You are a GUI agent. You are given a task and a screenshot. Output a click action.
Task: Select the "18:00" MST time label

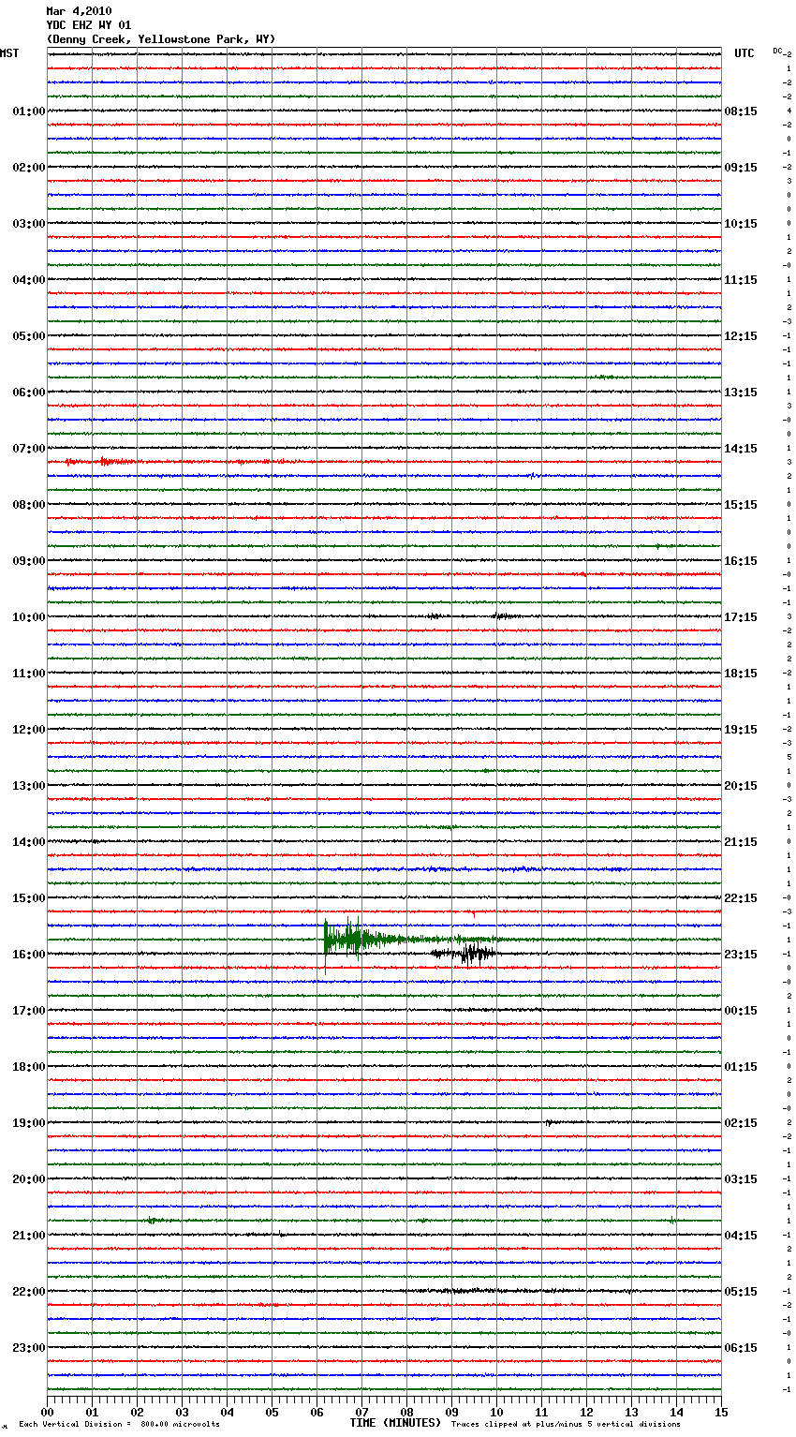(29, 1067)
